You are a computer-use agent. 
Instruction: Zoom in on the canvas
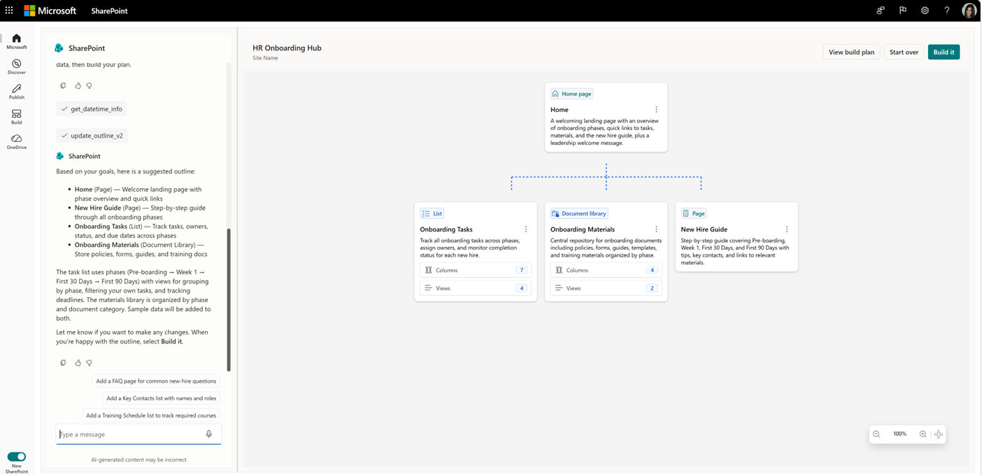pos(923,434)
